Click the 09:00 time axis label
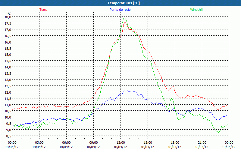The image size is (241, 150). click(93, 143)
